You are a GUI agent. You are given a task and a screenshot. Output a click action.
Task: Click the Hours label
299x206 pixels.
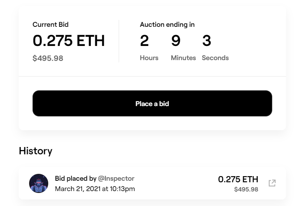pyautogui.click(x=149, y=58)
